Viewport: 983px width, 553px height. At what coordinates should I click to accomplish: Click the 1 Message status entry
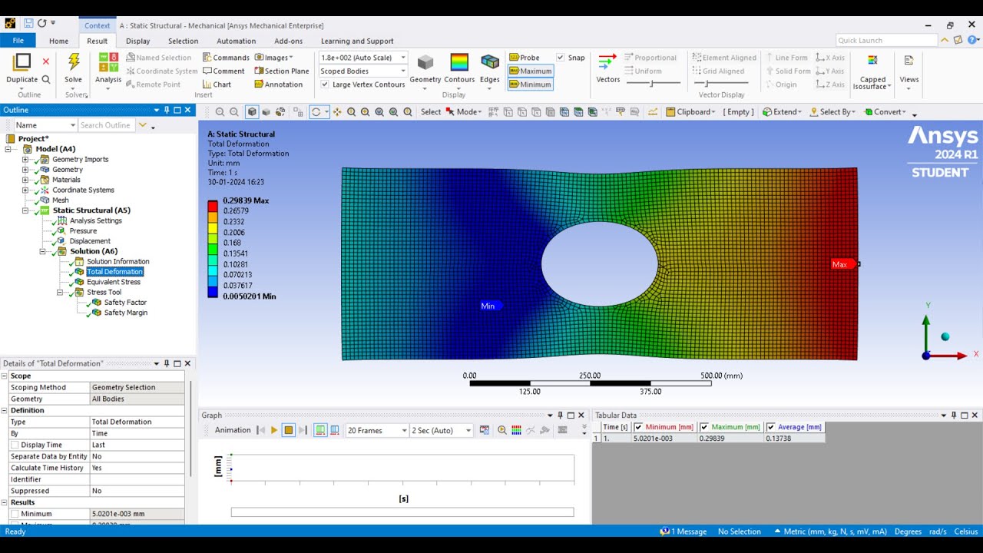683,531
